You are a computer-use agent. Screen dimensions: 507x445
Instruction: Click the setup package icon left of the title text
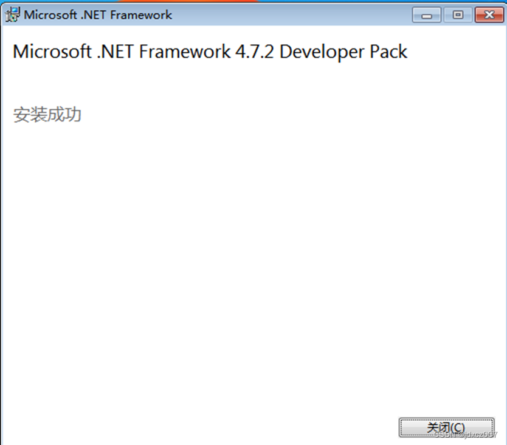pos(11,13)
